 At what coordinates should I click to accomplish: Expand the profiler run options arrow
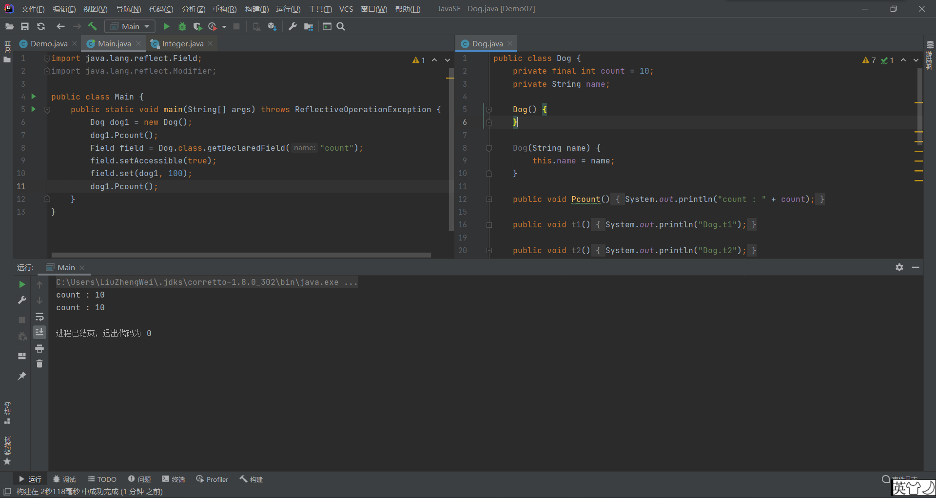click(224, 27)
